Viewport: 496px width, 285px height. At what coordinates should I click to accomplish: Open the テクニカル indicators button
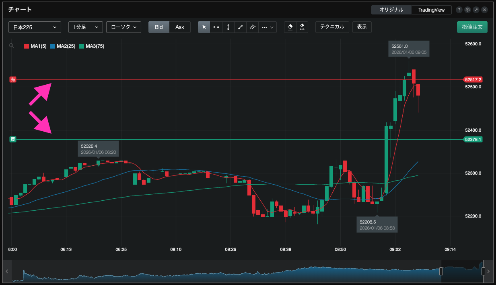(332, 27)
